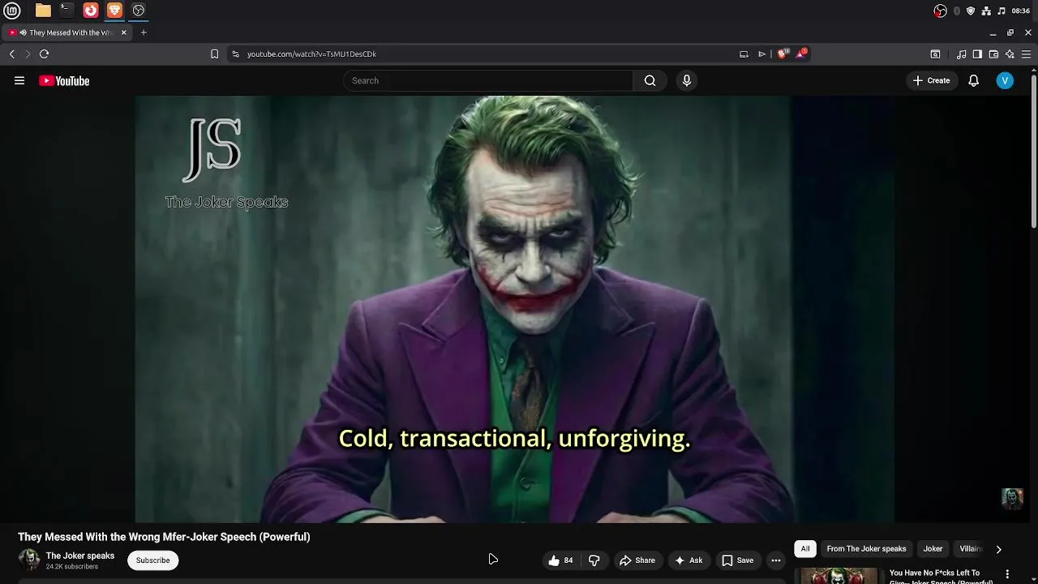Select the Villains filter chip

tap(970, 549)
